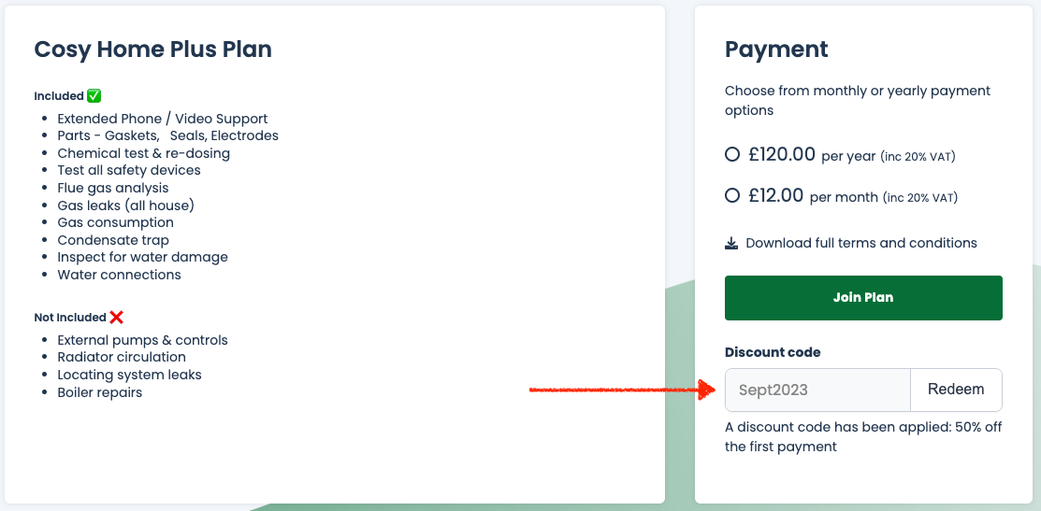Click the Discount code label text
This screenshot has width=1041, height=511.
[x=773, y=352]
